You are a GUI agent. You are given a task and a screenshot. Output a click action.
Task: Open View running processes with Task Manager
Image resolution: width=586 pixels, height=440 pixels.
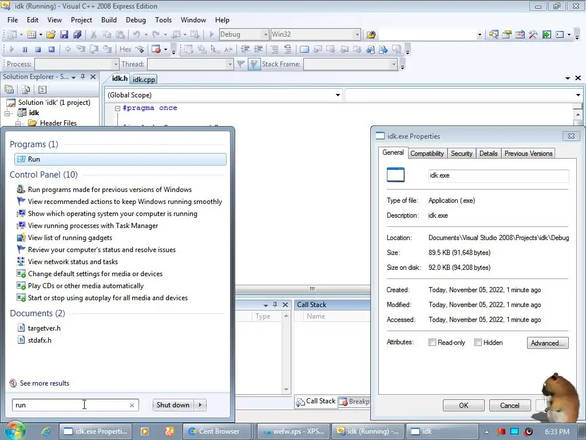click(x=93, y=226)
